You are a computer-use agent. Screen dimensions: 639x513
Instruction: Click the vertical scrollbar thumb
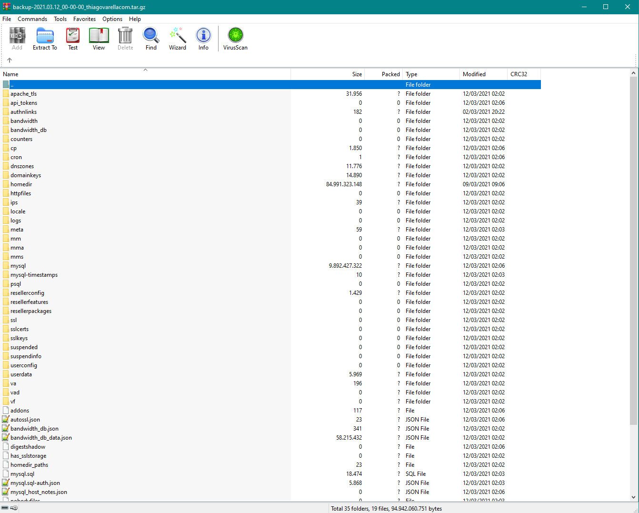click(x=633, y=251)
